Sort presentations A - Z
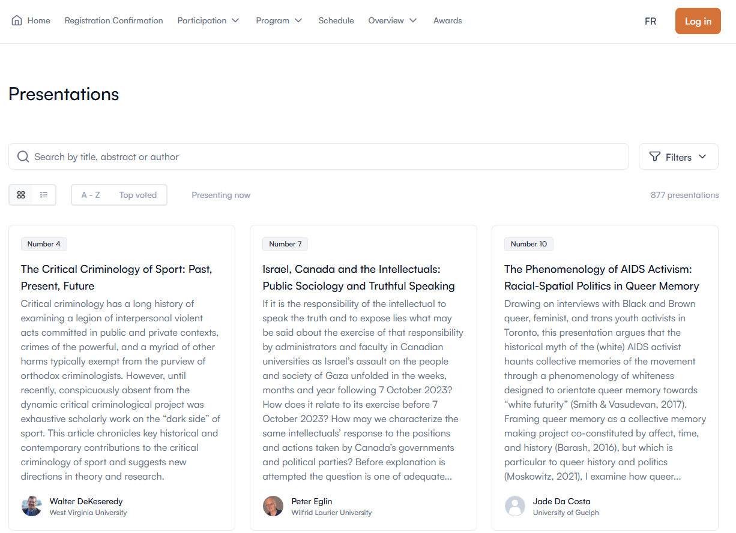The height and width of the screenshot is (533, 736). click(x=91, y=195)
